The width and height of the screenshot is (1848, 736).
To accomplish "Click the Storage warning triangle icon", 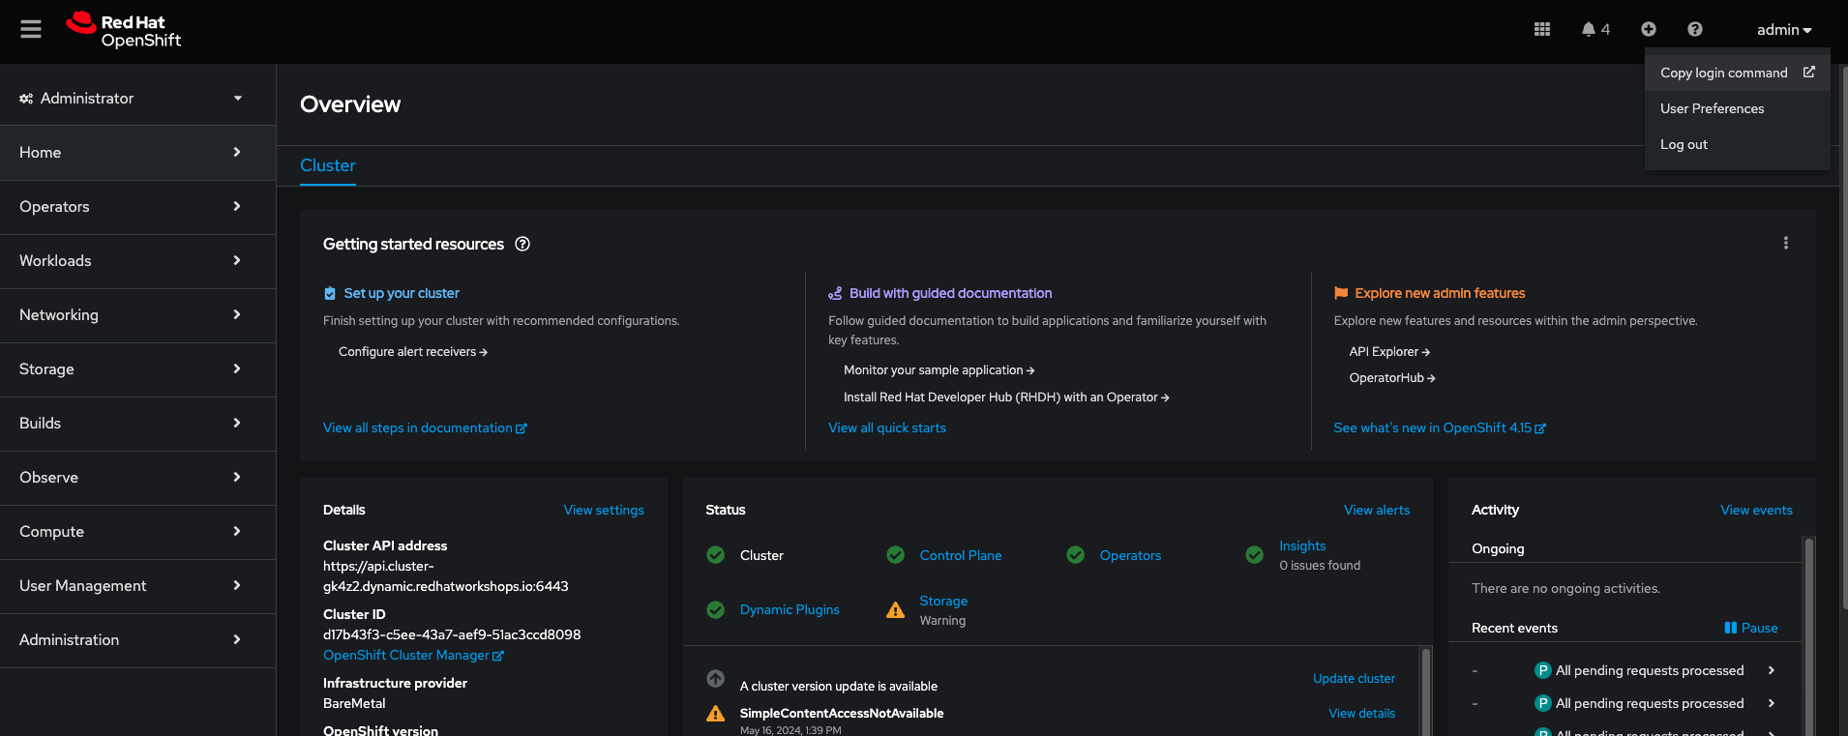I will pyautogui.click(x=896, y=610).
